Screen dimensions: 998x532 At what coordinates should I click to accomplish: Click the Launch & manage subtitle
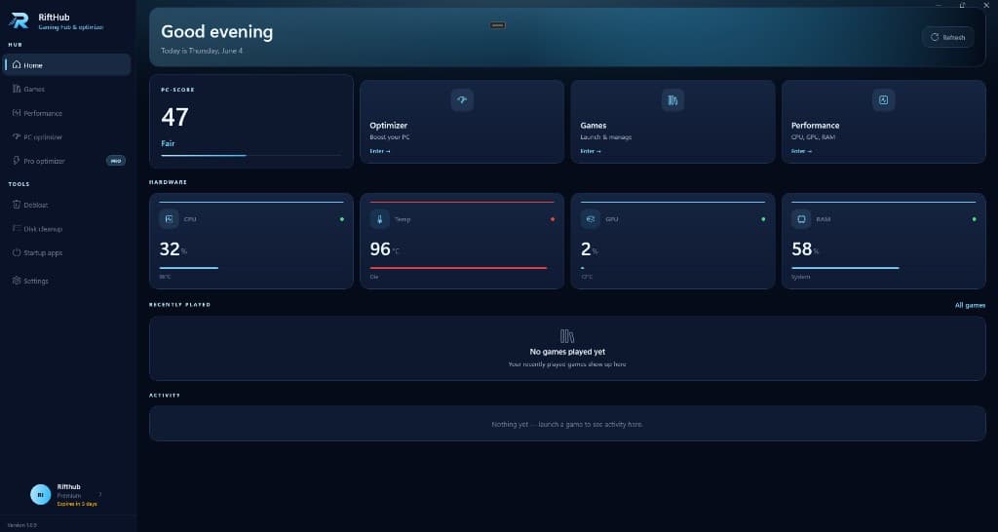606,137
